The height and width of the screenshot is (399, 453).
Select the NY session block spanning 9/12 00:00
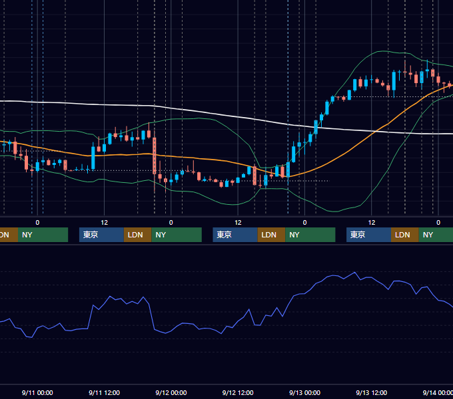coord(177,235)
